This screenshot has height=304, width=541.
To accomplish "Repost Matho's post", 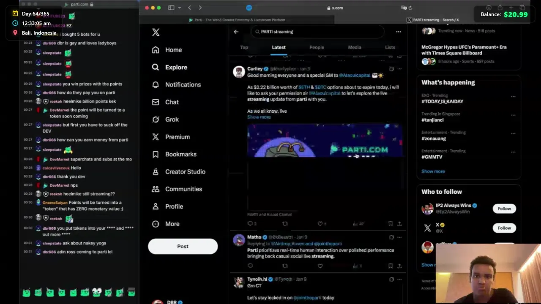I will coord(285,266).
